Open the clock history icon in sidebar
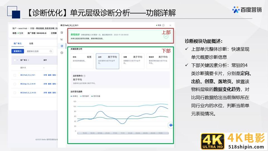The image size is (268, 151). (62, 53)
